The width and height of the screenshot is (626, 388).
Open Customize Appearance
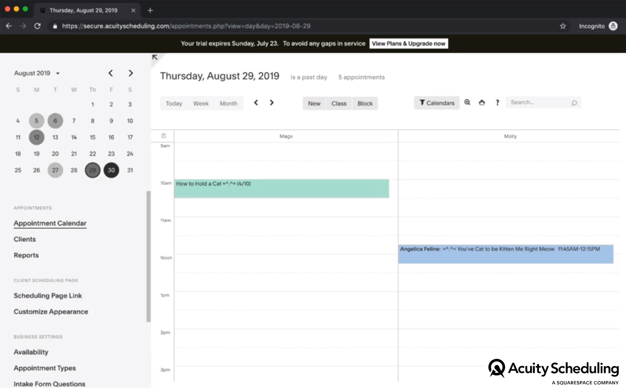click(51, 312)
